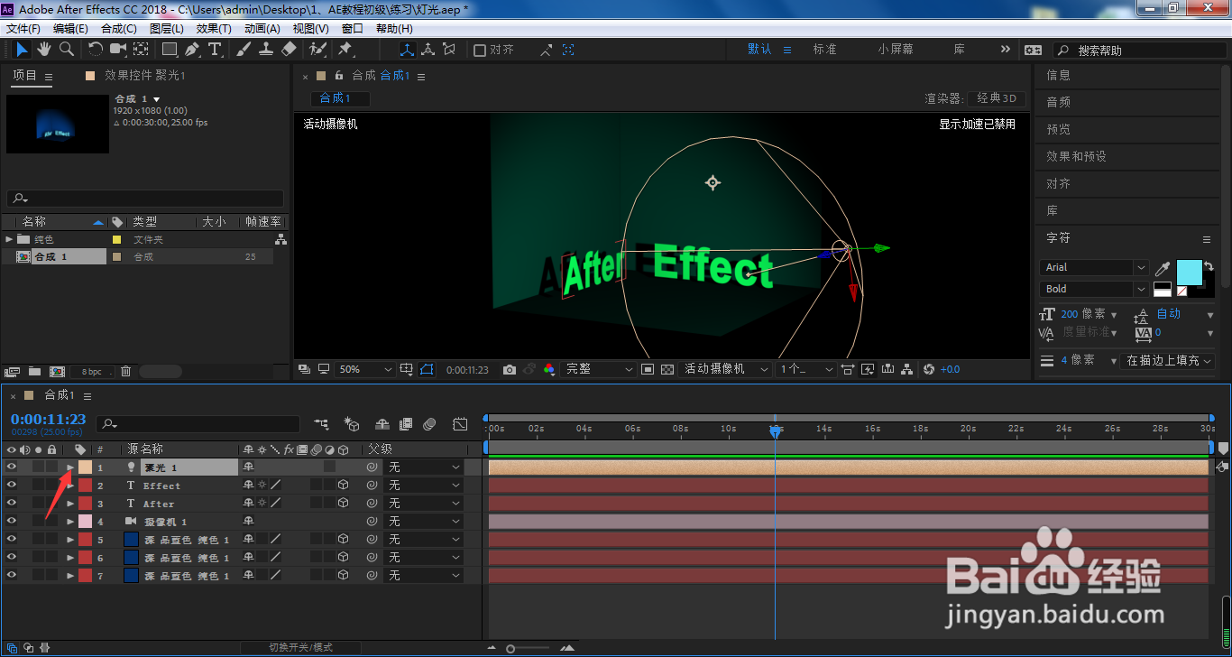Click the delete trash icon in Project panel
The width and height of the screenshot is (1232, 657).
pyautogui.click(x=126, y=371)
